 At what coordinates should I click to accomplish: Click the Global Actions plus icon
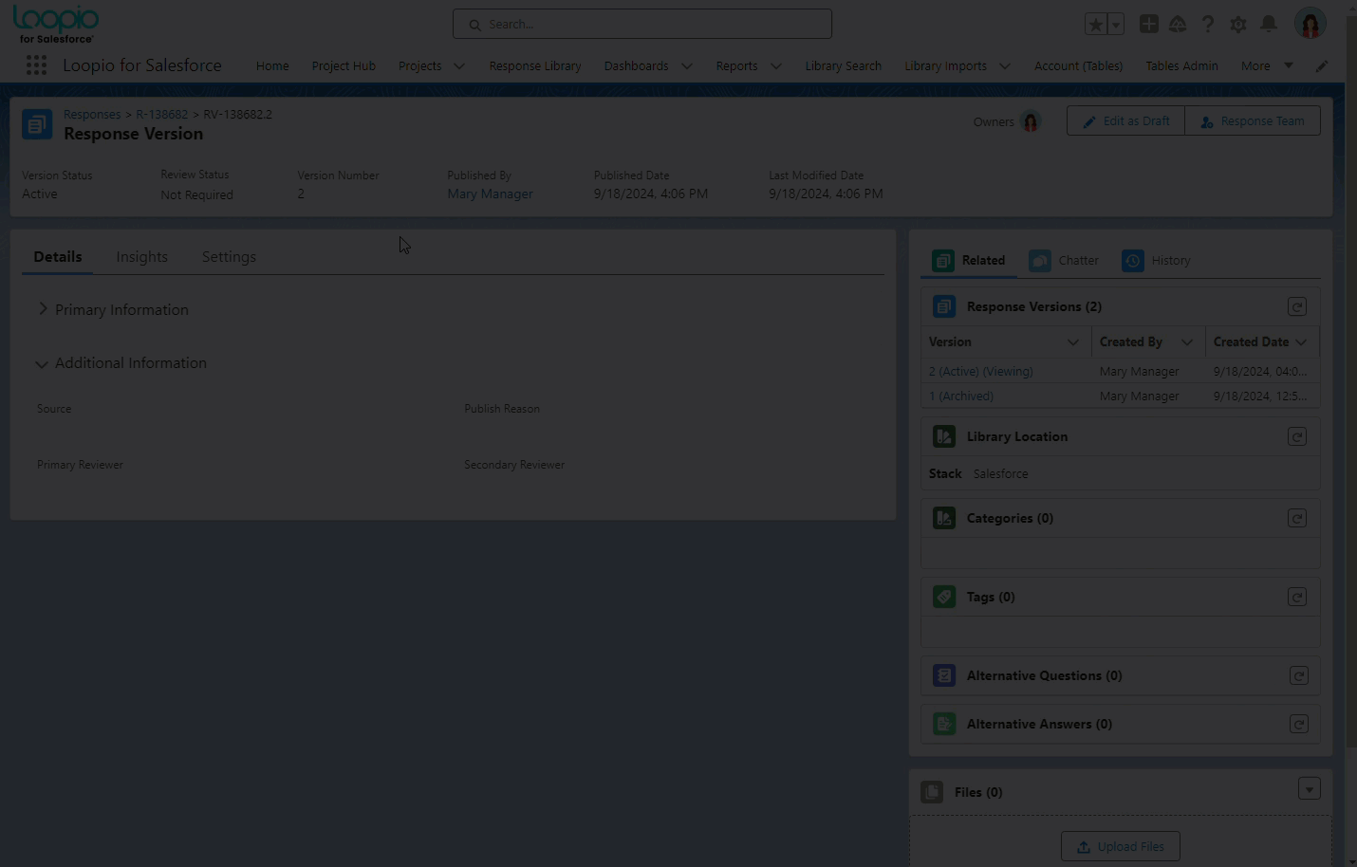[x=1149, y=25]
